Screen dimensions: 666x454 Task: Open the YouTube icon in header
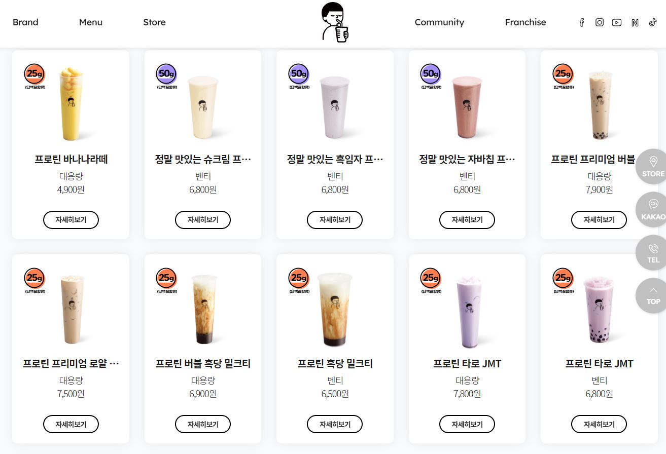click(x=617, y=22)
